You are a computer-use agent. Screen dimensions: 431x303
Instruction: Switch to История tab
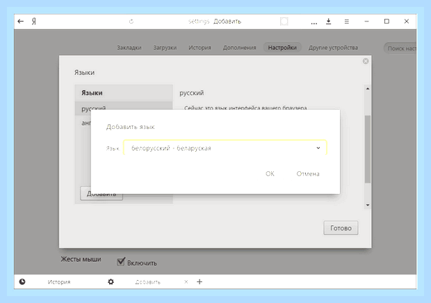coord(200,48)
